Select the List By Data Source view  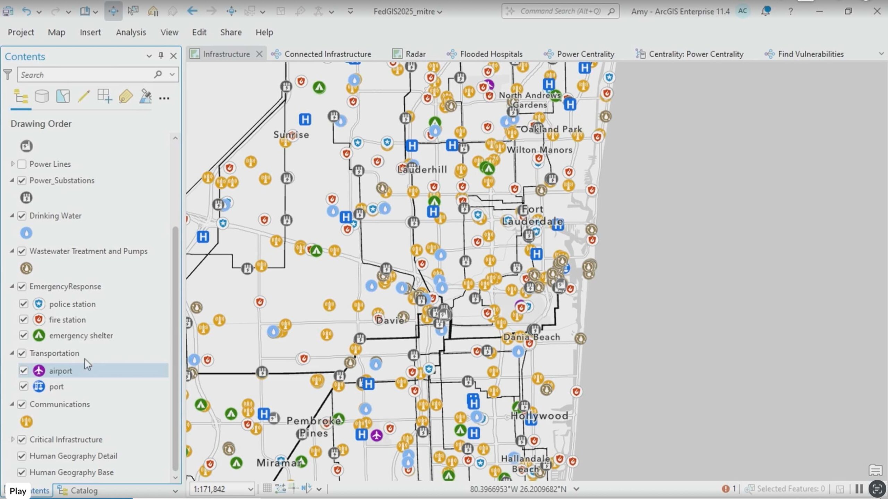pyautogui.click(x=42, y=96)
